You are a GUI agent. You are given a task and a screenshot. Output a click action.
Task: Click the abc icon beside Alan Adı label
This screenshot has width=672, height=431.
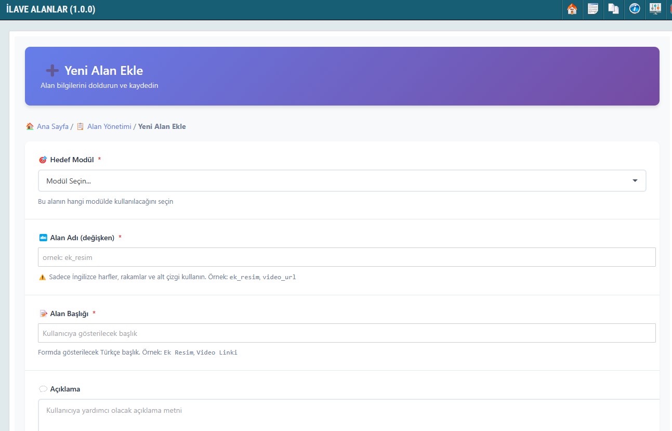[43, 238]
